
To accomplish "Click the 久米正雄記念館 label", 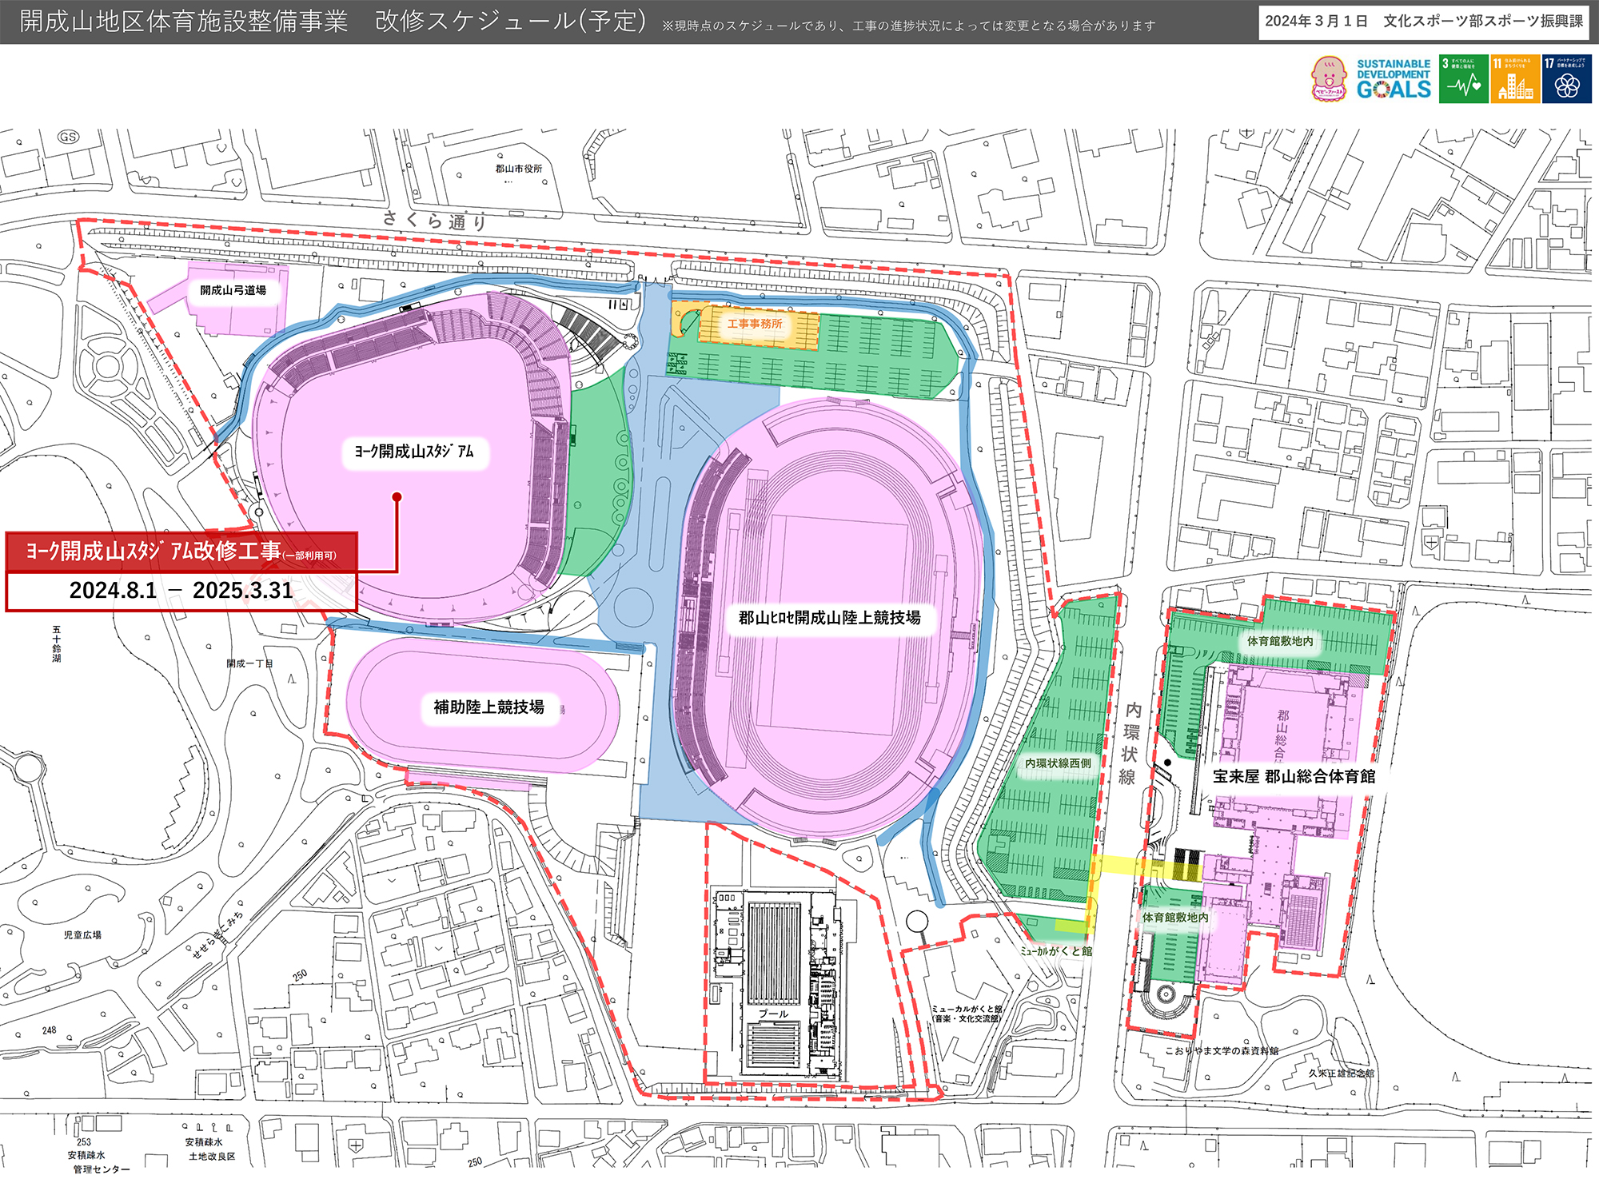I will [1341, 1073].
